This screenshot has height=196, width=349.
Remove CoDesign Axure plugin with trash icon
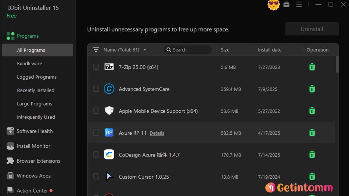312,155
